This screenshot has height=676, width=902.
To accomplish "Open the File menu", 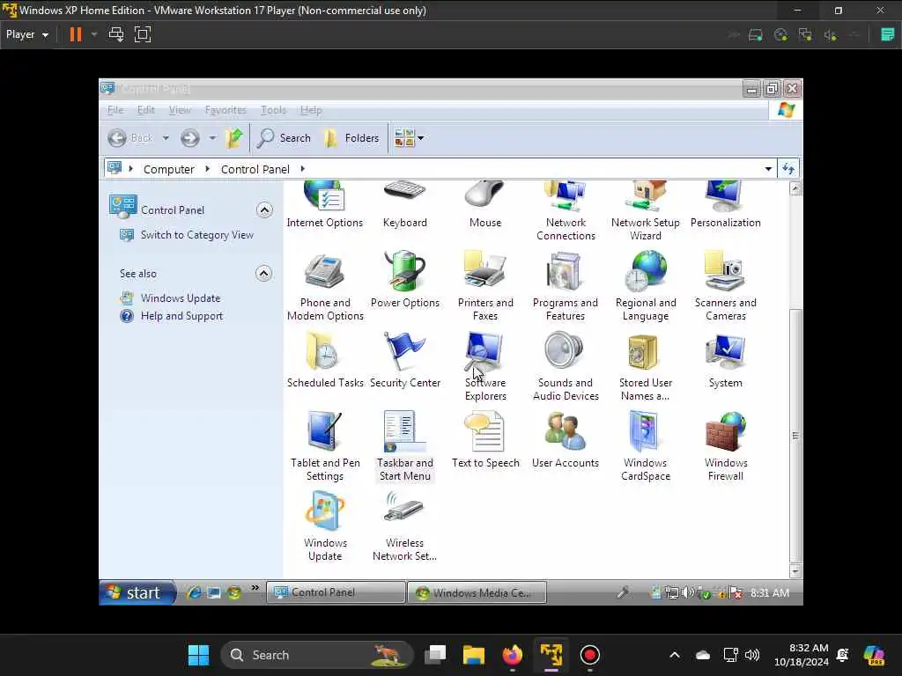I will pos(115,110).
